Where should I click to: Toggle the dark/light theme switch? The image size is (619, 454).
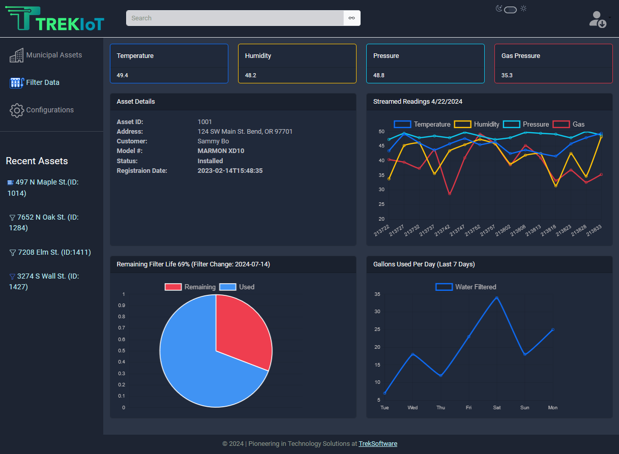click(x=510, y=10)
